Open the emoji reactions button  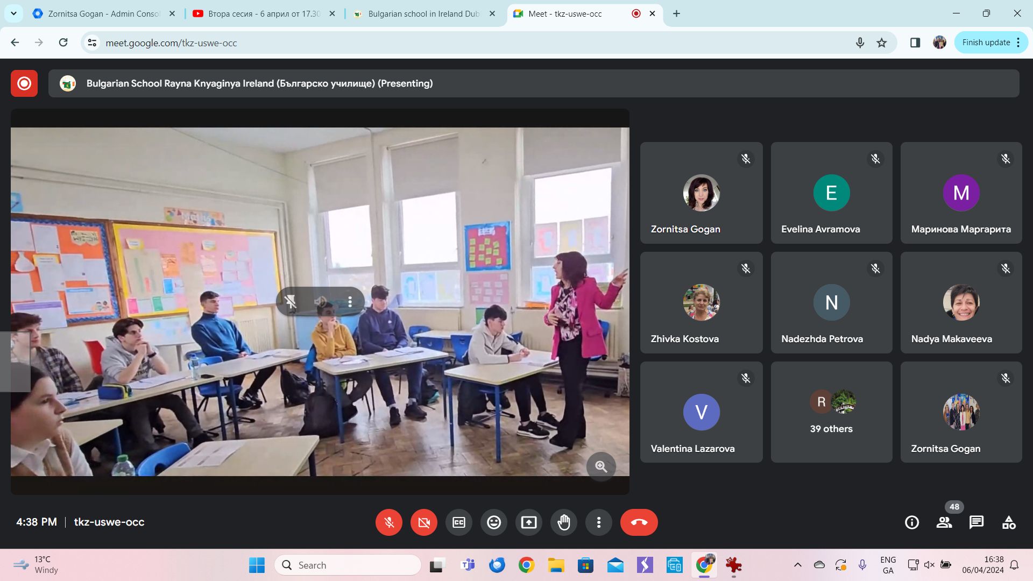pyautogui.click(x=494, y=522)
